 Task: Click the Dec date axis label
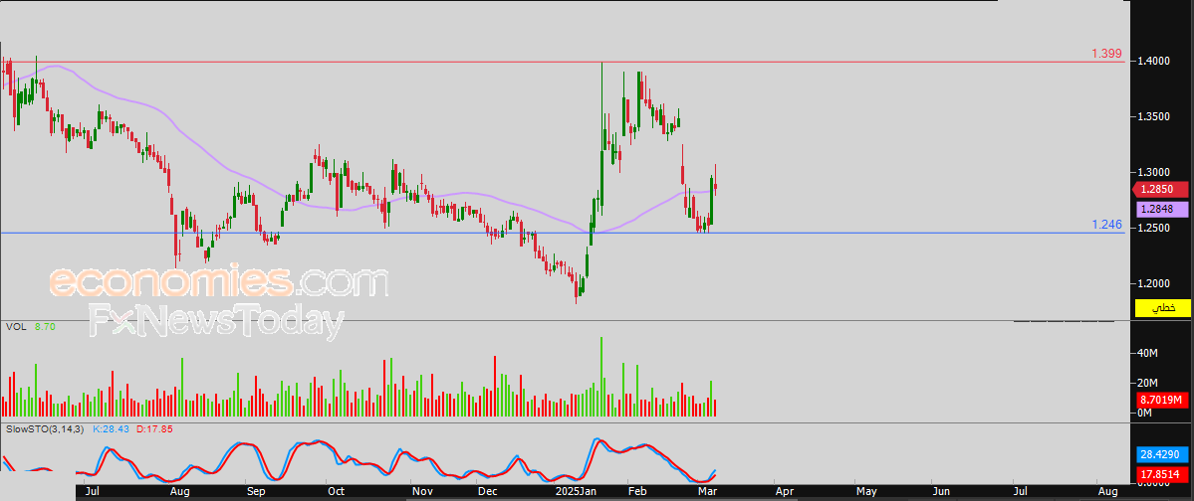pos(487,492)
